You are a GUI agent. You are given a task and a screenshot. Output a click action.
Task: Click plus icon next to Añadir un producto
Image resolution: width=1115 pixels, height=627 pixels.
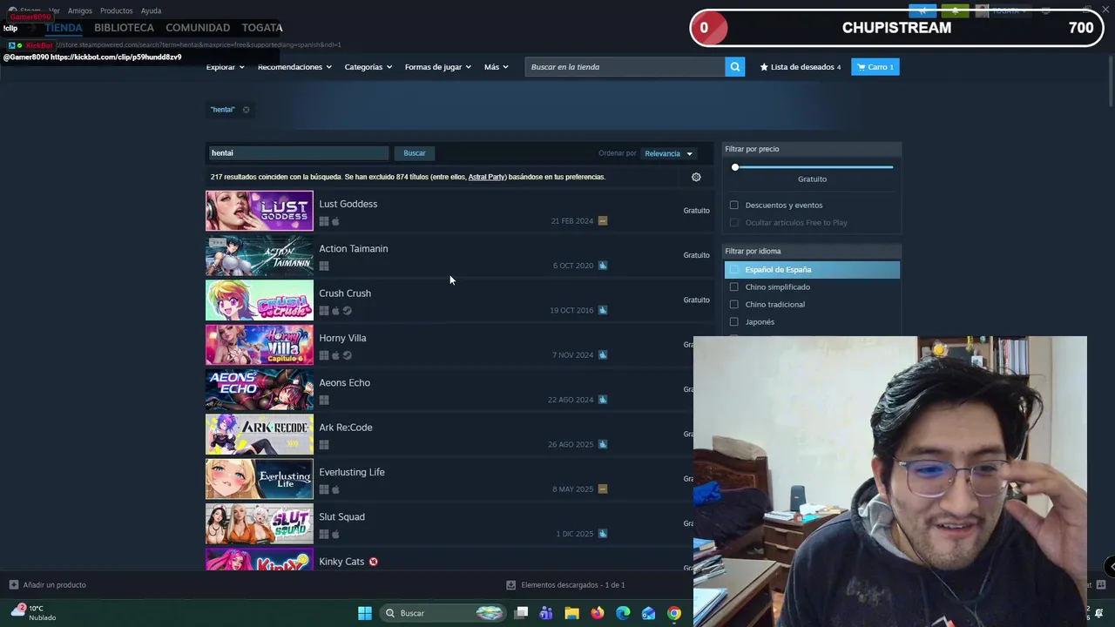pos(13,585)
